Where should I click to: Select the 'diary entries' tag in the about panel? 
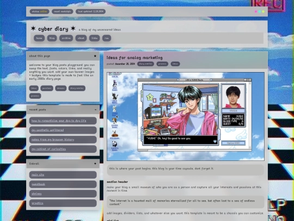click(77, 88)
